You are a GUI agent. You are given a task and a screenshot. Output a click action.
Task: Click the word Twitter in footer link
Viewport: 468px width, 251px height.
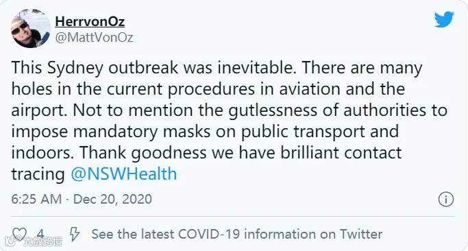[361, 234]
